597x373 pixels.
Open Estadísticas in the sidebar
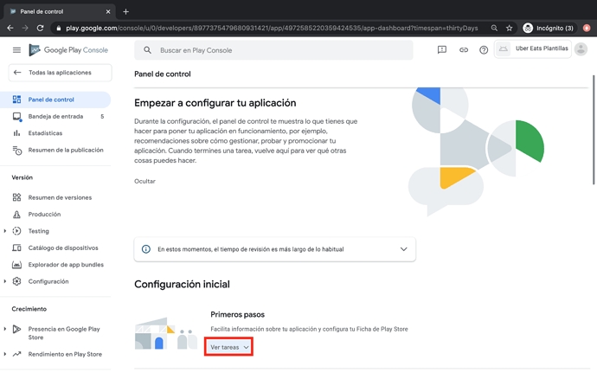click(x=45, y=133)
